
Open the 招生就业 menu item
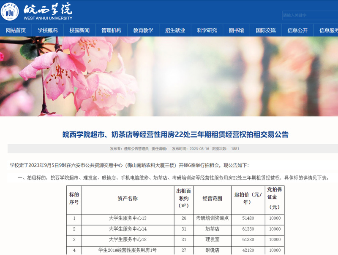[175, 30]
